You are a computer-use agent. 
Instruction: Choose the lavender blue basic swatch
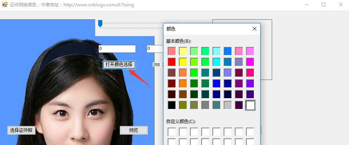click(x=228, y=73)
